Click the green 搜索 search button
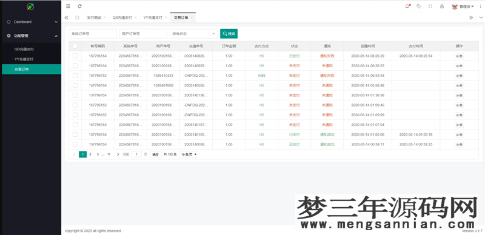 (229, 34)
